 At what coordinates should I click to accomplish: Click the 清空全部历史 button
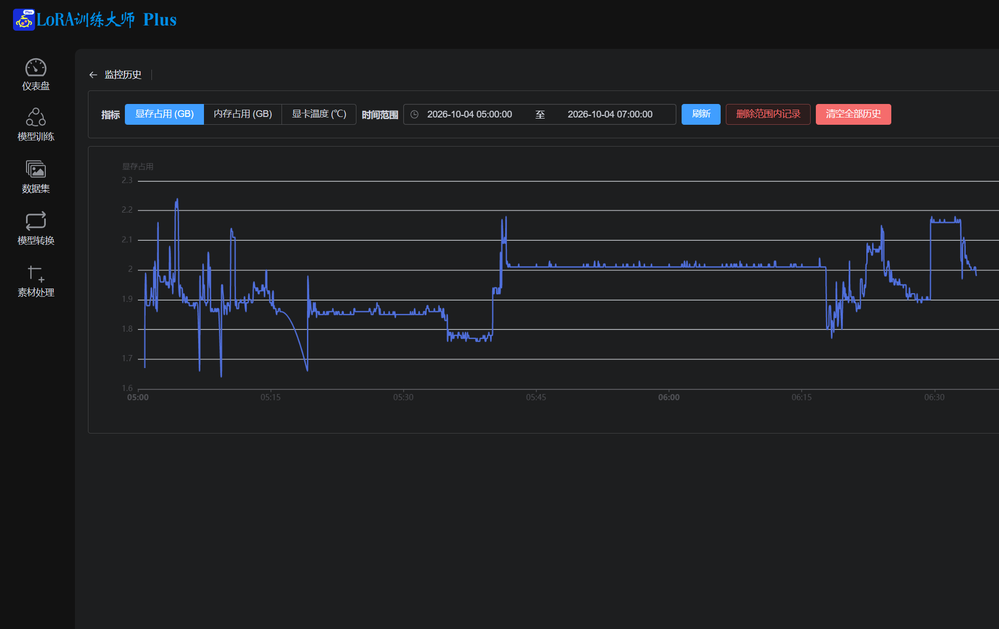[853, 114]
